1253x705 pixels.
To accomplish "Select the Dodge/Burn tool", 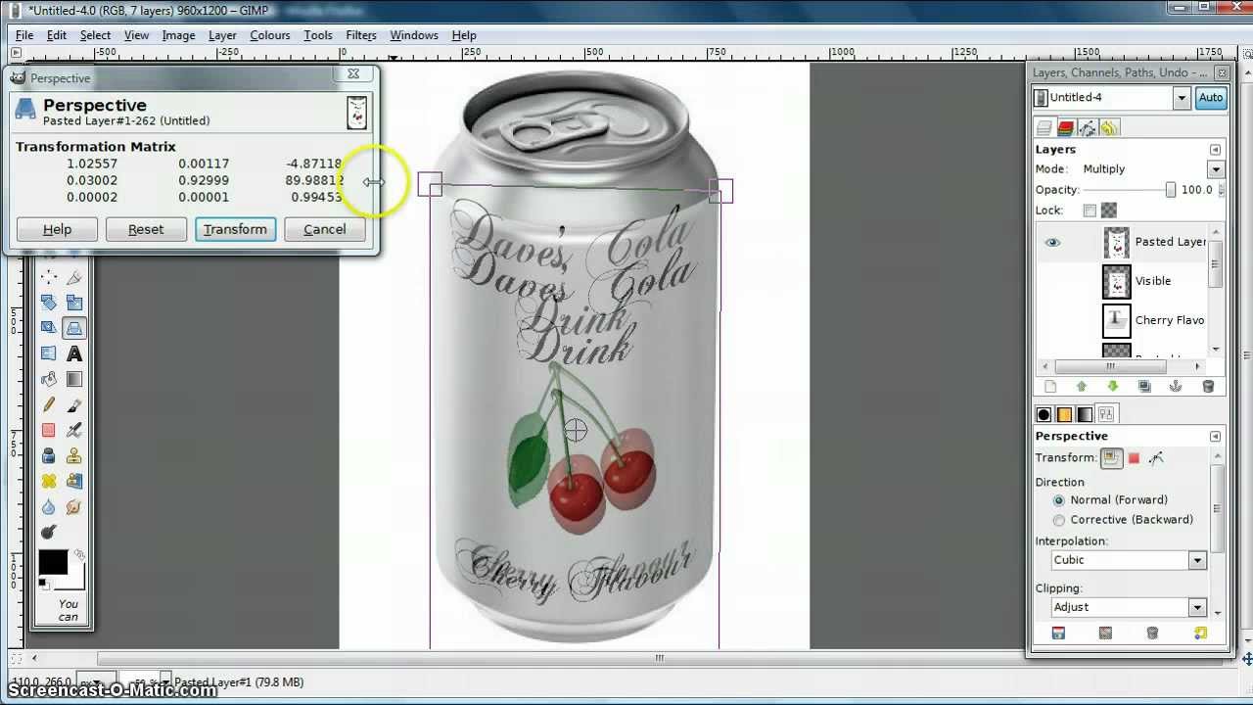I will pyautogui.click(x=48, y=532).
